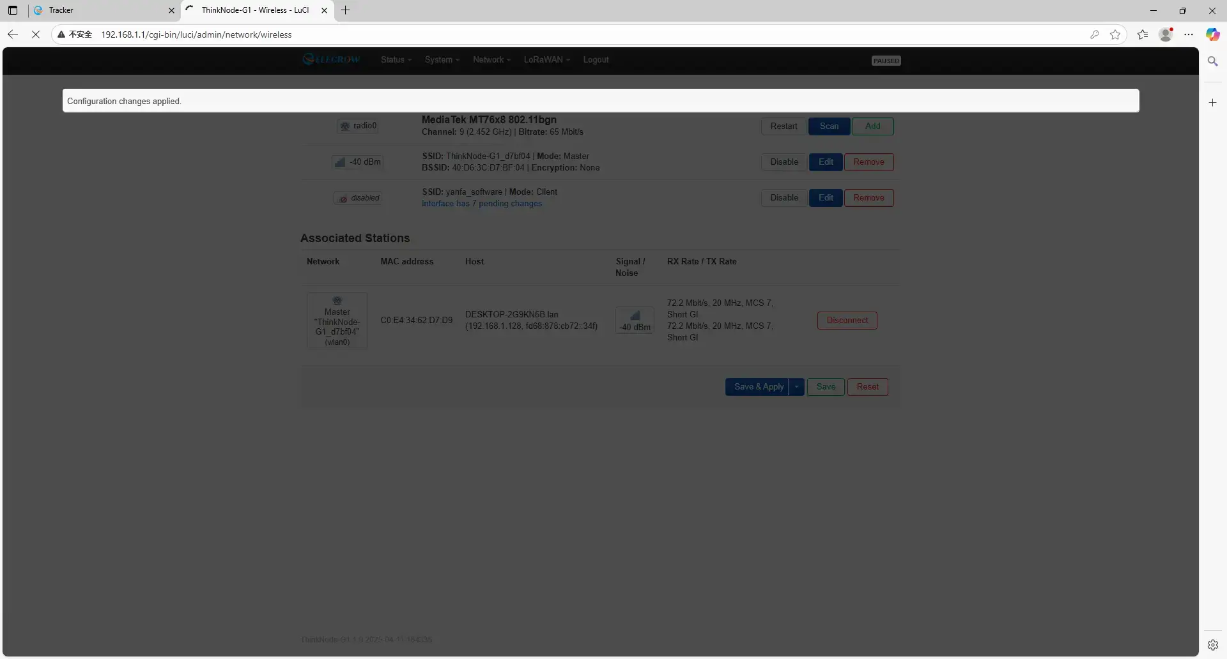Expand the Status dropdown menu

click(x=396, y=59)
